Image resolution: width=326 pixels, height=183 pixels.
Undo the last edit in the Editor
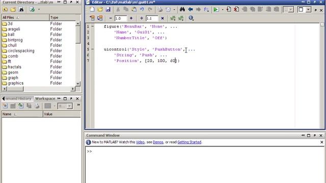(142, 9)
